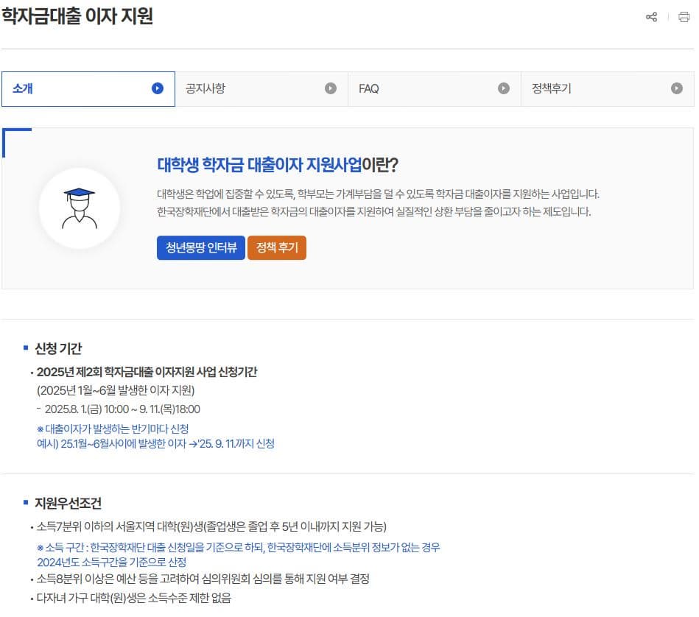
Task: Click the share icon at top right
Action: (x=651, y=16)
